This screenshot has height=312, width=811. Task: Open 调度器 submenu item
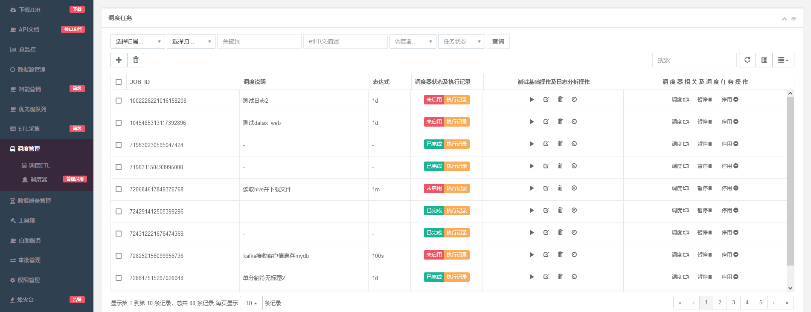[39, 179]
